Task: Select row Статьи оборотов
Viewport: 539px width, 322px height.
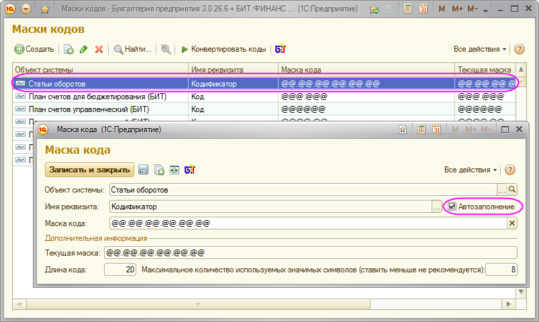Action: click(264, 83)
